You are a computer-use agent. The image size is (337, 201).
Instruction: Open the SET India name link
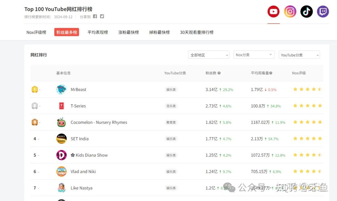80,139
